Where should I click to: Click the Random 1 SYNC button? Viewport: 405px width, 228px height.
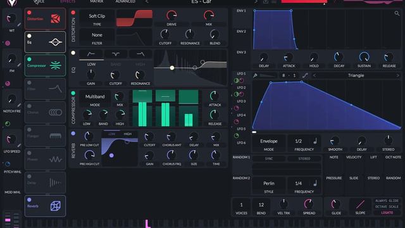(x=268, y=158)
